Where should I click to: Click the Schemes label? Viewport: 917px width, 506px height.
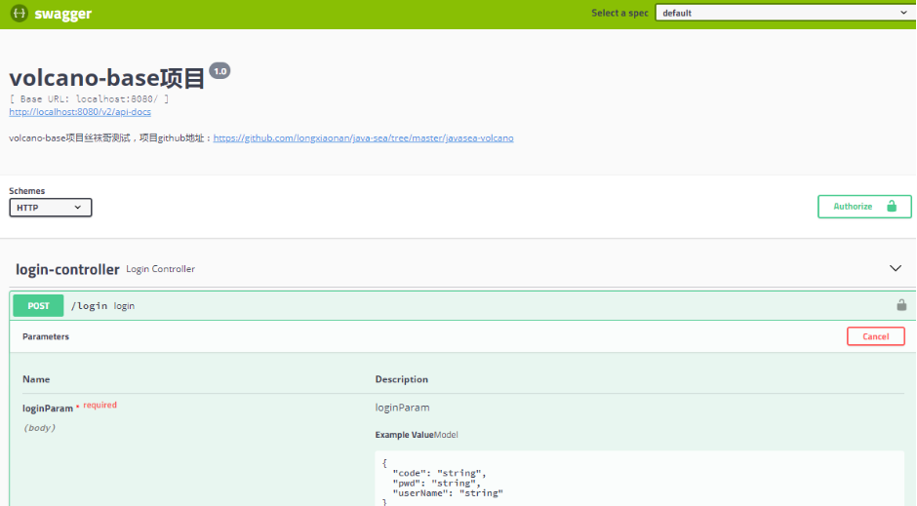point(27,190)
